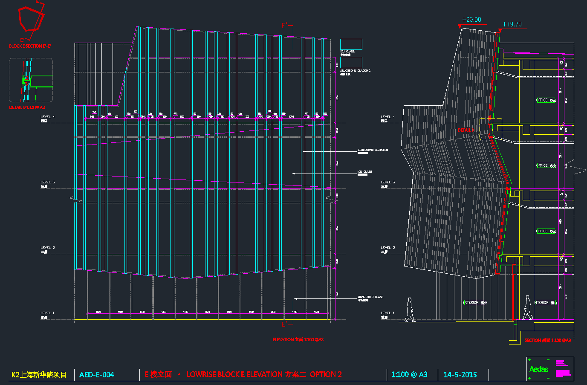
Task: Click the +19.70 elevation marker triangle
Action: 500,31
